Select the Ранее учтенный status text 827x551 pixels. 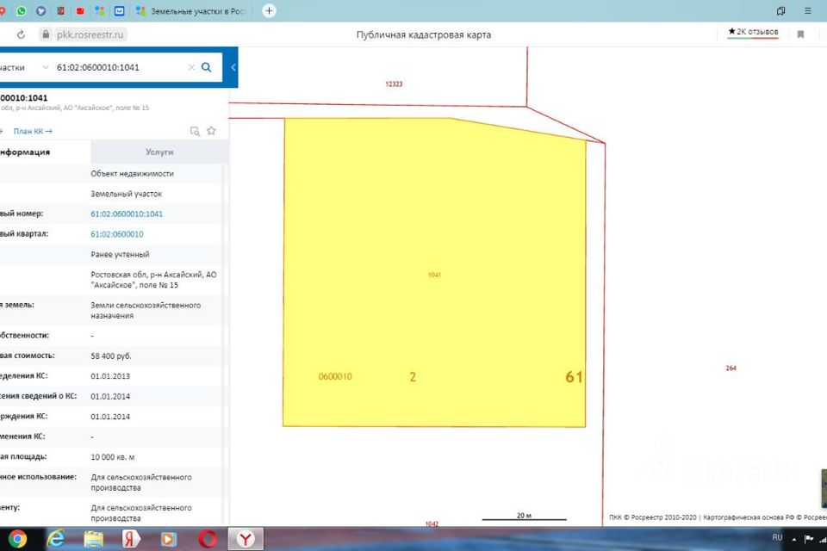coord(120,255)
